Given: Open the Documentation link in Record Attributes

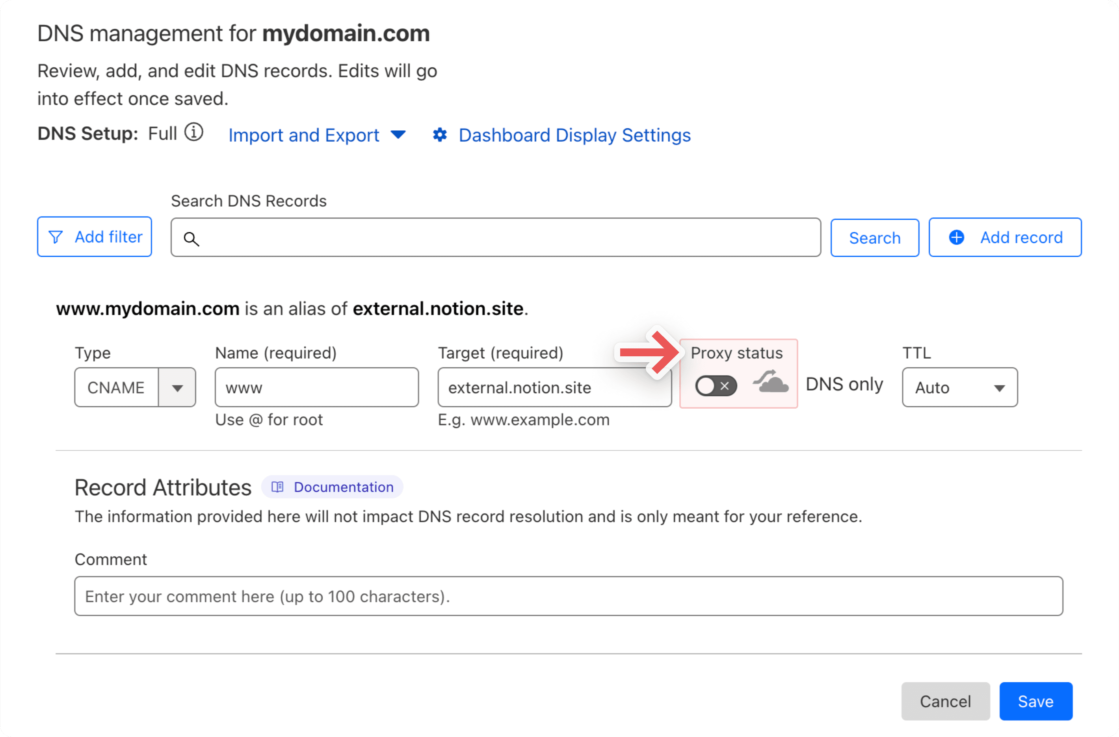Looking at the screenshot, I should [x=343, y=487].
